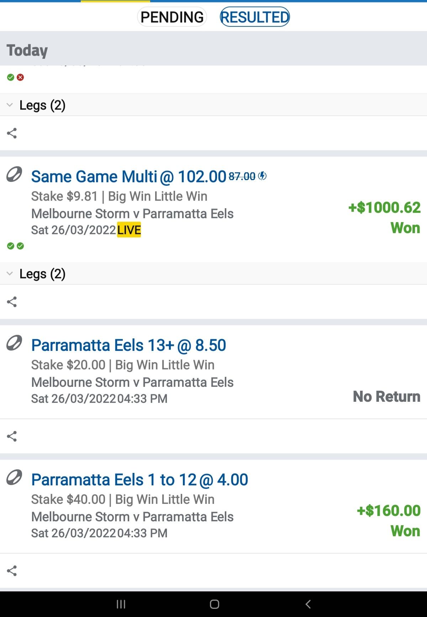
Task: Click chevron beside Legs below $1000.62 win
Action: [x=10, y=274]
